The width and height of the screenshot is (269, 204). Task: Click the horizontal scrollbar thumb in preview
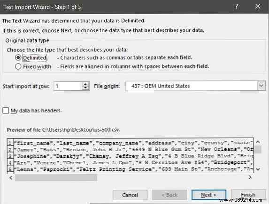click(56, 178)
